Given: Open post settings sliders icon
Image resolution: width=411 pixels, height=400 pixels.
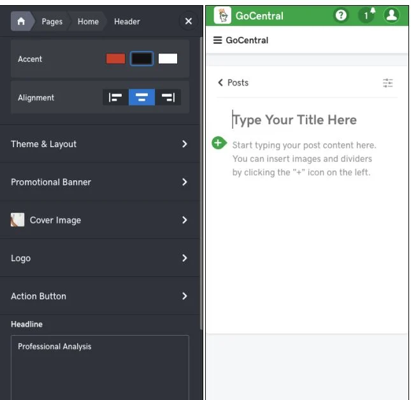Looking at the screenshot, I should point(387,83).
